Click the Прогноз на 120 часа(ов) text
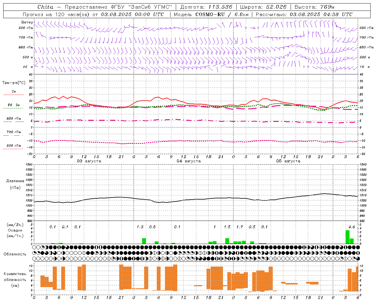Image resolution: width=375 pixels, height=300 pixels. [x=57, y=14]
